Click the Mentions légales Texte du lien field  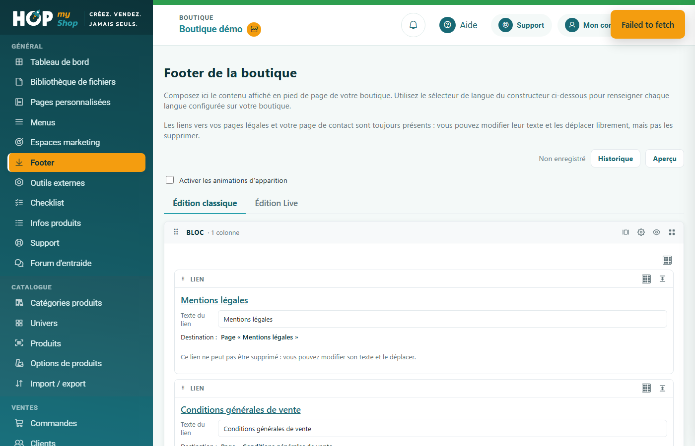[x=442, y=319]
